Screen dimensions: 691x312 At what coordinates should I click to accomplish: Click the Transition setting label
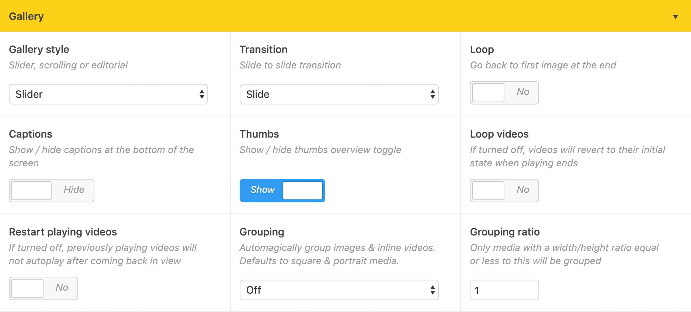tap(263, 49)
